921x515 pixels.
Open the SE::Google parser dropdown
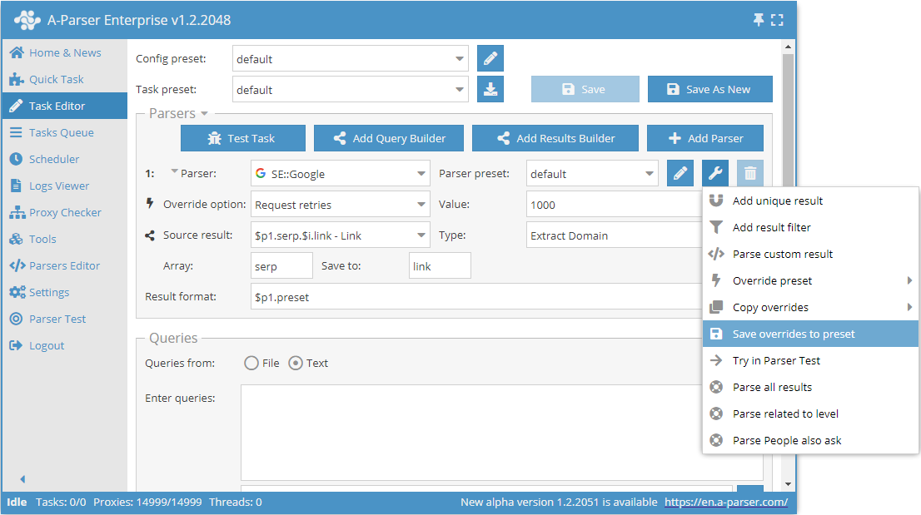pyautogui.click(x=340, y=174)
